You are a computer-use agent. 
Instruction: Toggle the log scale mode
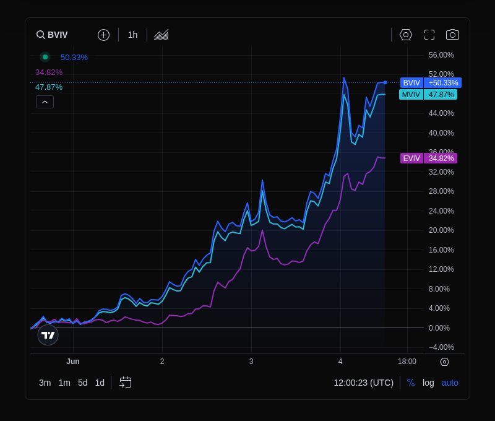tap(428, 383)
